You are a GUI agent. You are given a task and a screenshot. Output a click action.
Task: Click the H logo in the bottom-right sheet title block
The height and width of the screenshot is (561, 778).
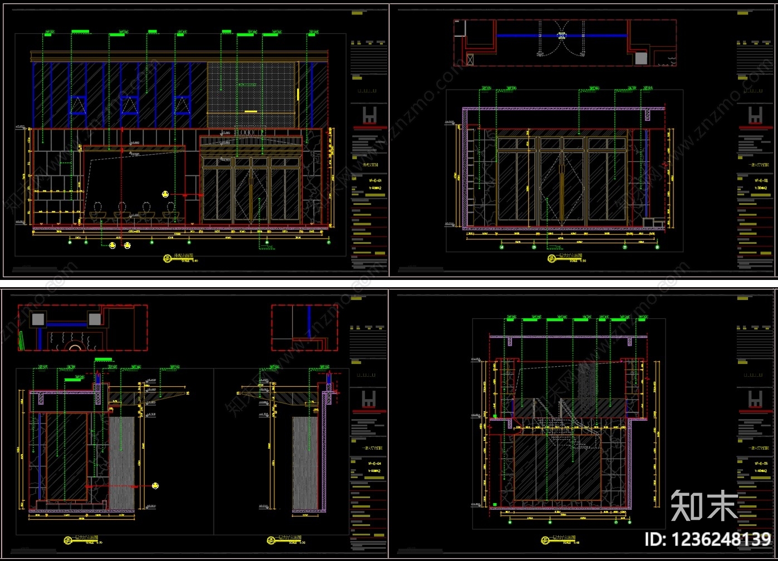click(x=756, y=400)
